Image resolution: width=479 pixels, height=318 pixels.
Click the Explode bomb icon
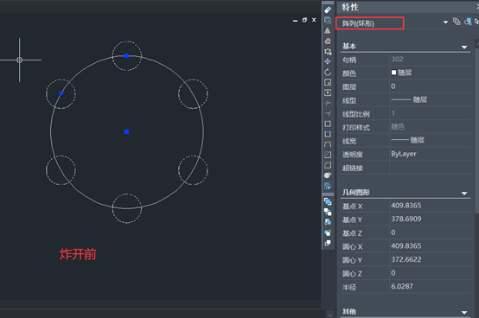coord(328,175)
